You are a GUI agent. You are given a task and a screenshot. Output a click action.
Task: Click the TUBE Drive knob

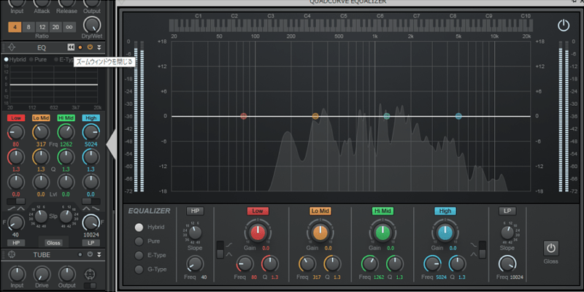(42, 274)
